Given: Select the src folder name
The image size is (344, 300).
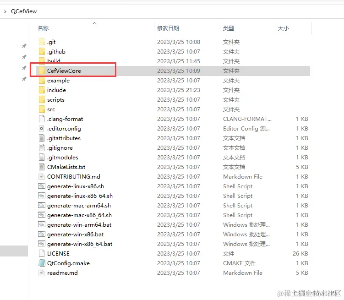Looking at the screenshot, I should tap(51, 109).
